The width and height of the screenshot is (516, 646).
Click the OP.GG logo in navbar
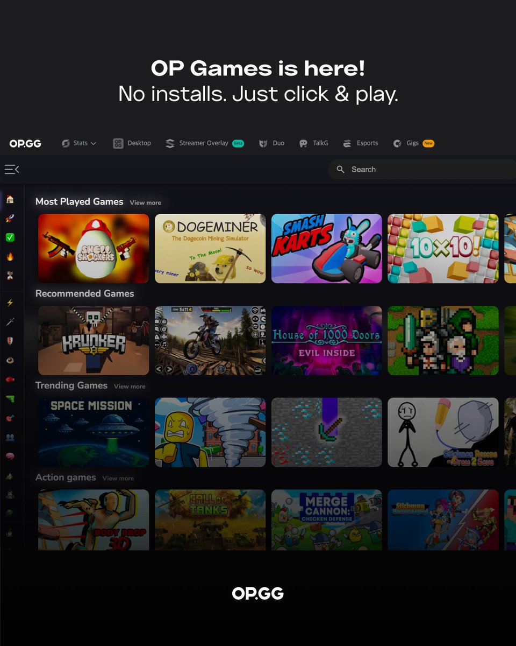pos(25,144)
